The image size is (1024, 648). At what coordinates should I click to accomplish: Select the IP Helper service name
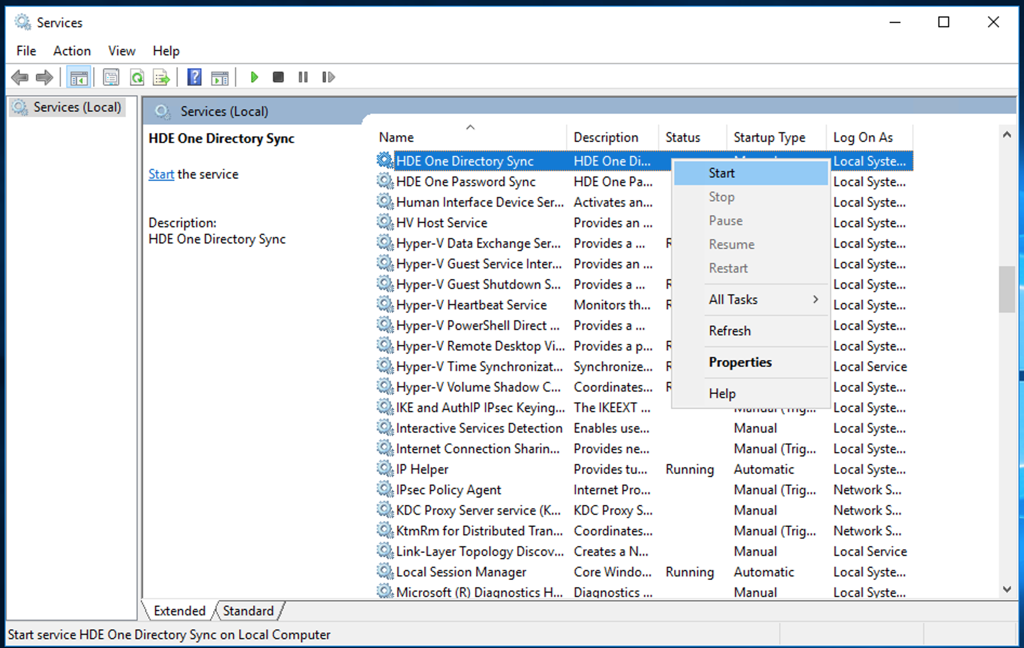tap(422, 469)
